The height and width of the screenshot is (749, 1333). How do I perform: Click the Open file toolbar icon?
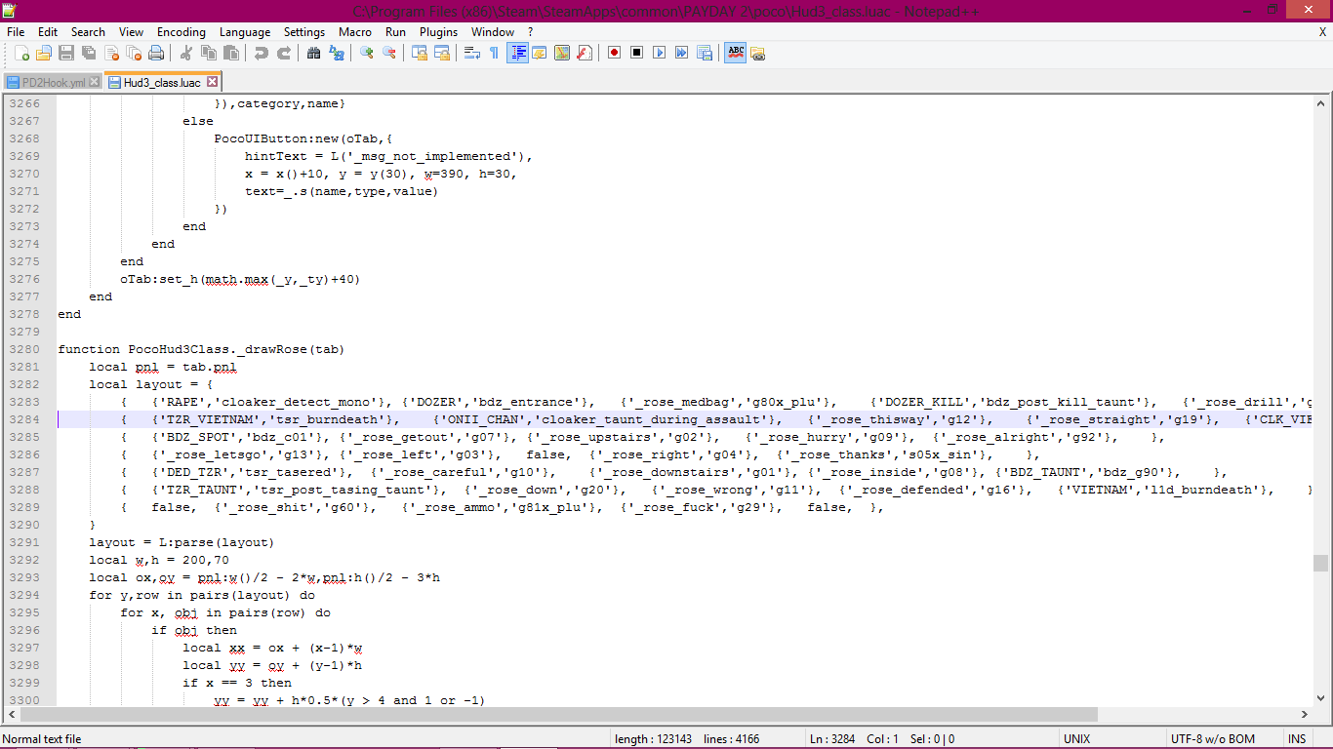(x=44, y=53)
